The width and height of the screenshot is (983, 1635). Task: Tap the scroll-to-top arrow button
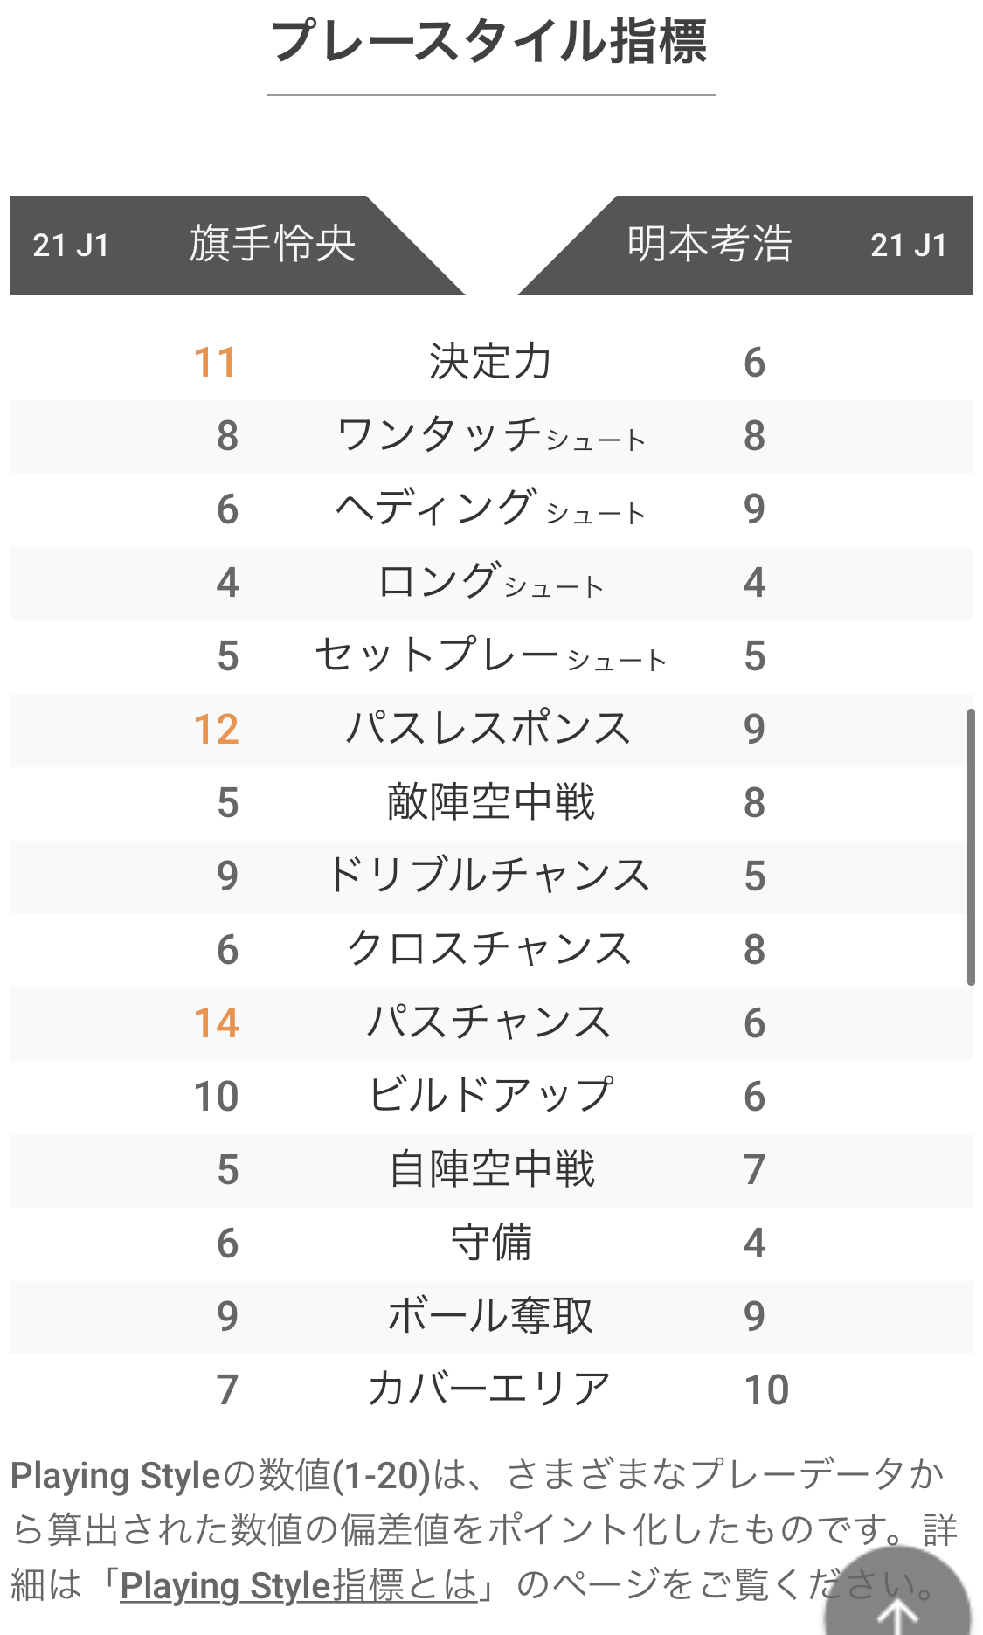pyautogui.click(x=897, y=1593)
